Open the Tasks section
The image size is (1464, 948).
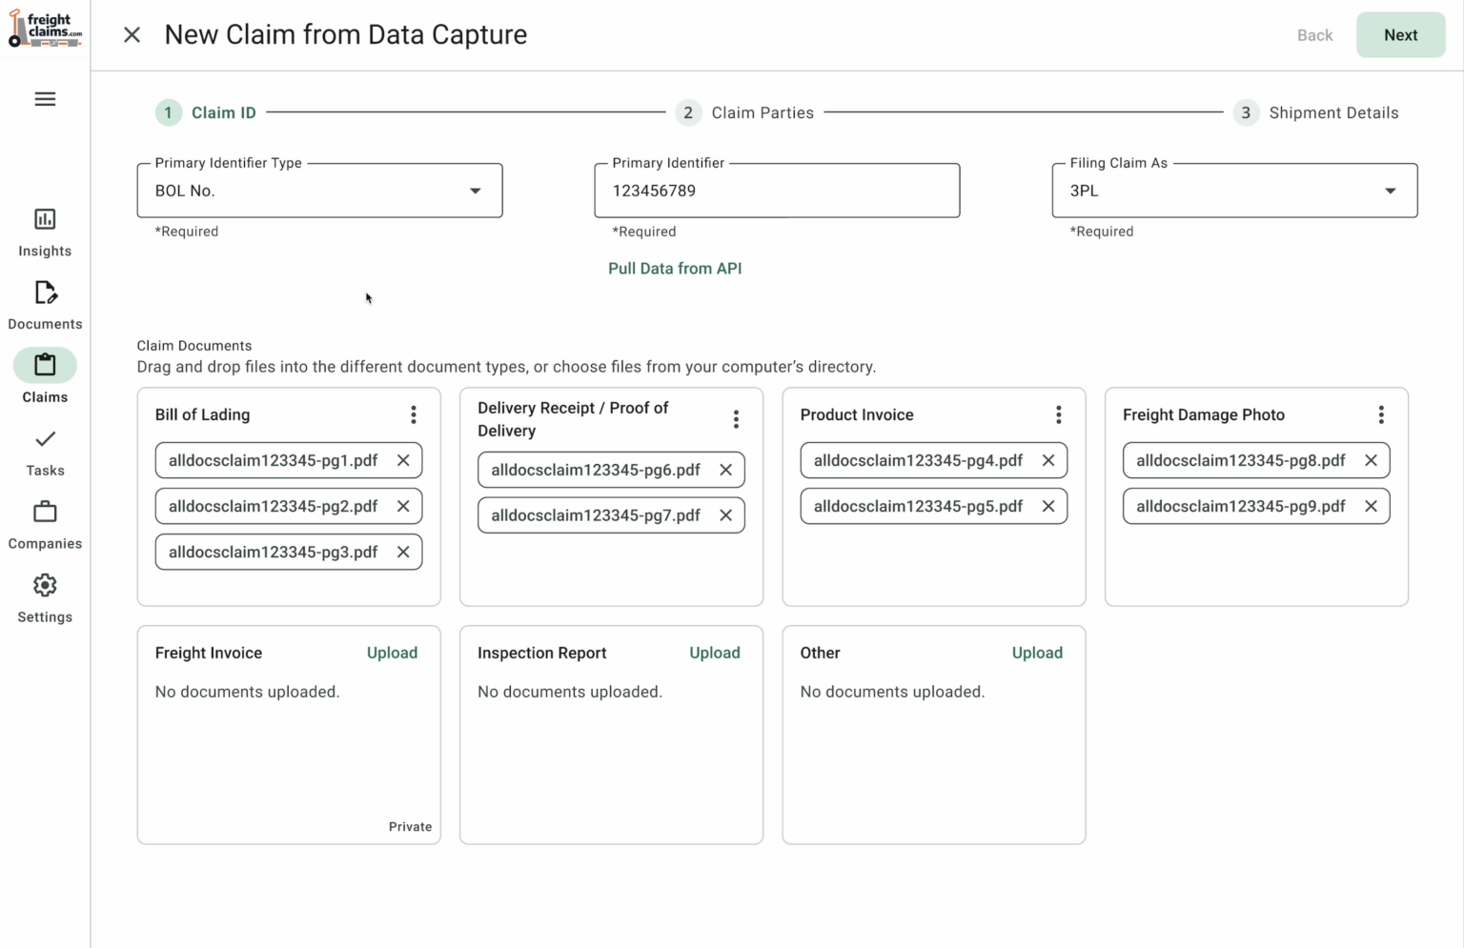[45, 452]
